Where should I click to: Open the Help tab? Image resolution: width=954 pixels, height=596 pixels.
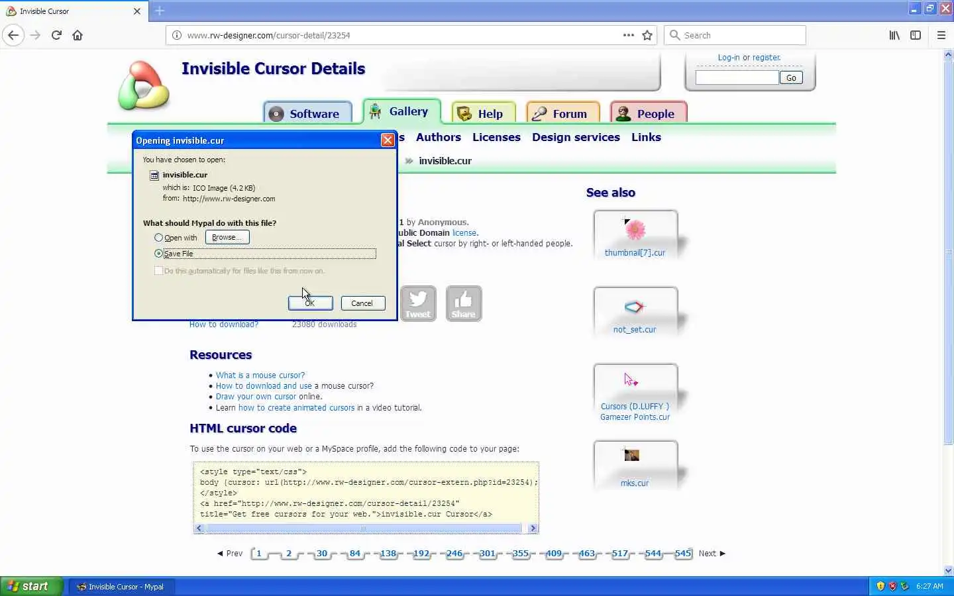[x=483, y=113]
